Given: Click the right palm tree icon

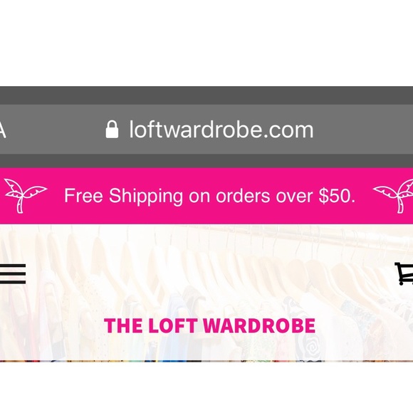Looking at the screenshot, I should pyautogui.click(x=394, y=196).
